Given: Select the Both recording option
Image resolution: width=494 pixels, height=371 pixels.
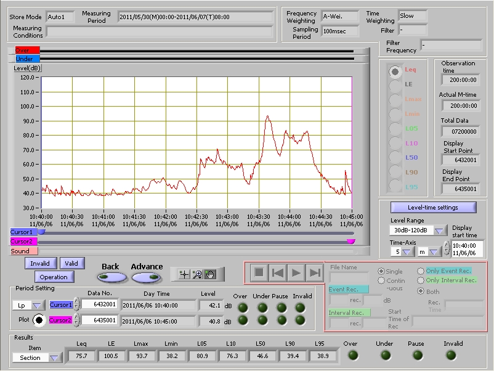Looking at the screenshot, I should point(421,291).
